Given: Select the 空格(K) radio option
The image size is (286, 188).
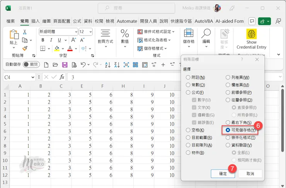Looking at the screenshot, I should click(188, 130).
